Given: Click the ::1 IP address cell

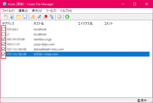Looking at the screenshot, I should click(8, 34).
